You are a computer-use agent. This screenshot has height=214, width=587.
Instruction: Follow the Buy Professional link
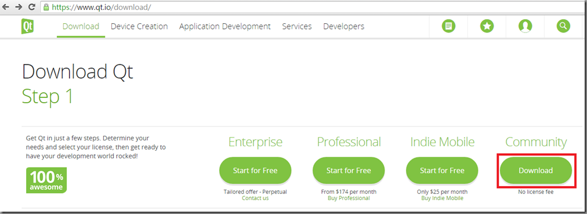(x=349, y=198)
